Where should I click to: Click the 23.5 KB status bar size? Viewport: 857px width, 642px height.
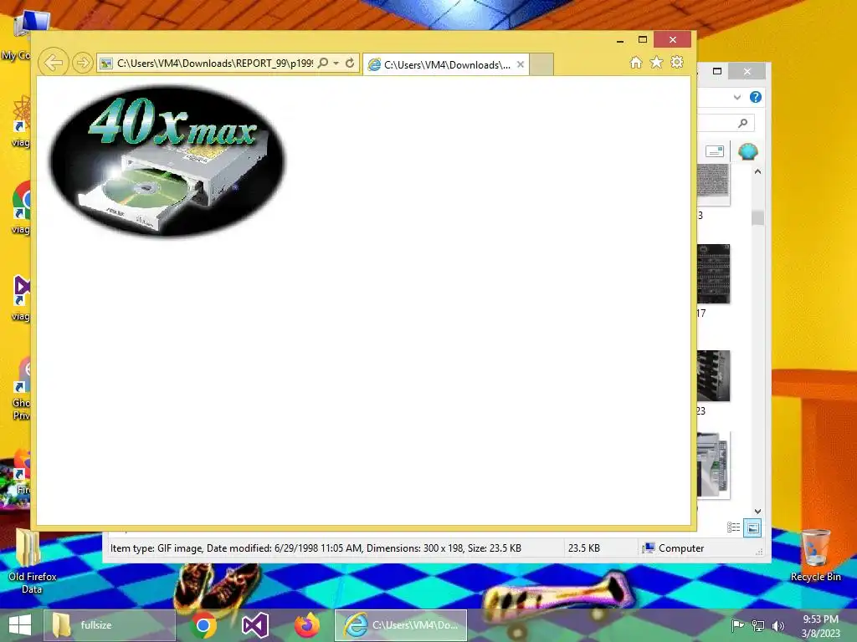(x=583, y=548)
